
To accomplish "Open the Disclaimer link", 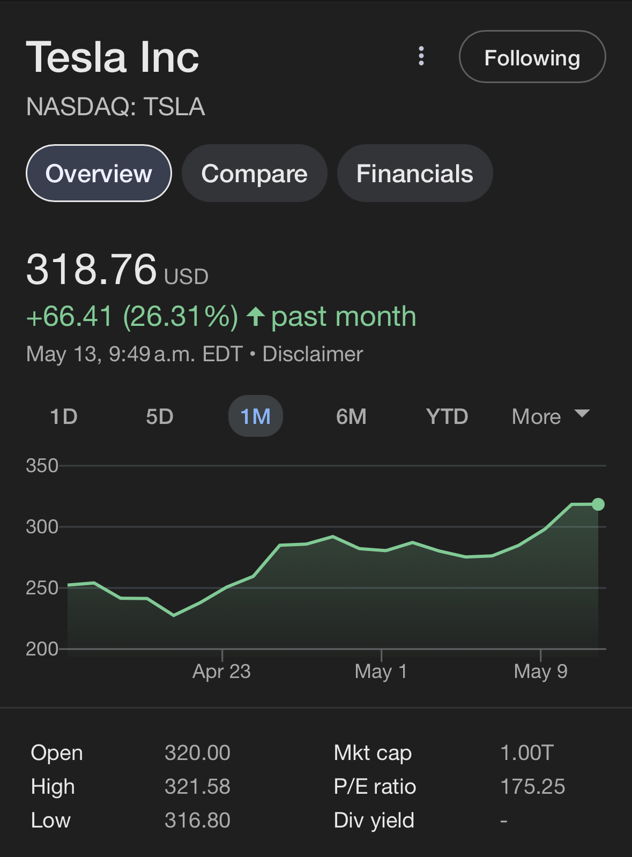I will tap(313, 354).
